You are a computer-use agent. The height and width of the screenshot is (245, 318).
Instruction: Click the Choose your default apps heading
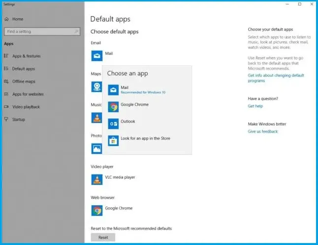coord(270,30)
